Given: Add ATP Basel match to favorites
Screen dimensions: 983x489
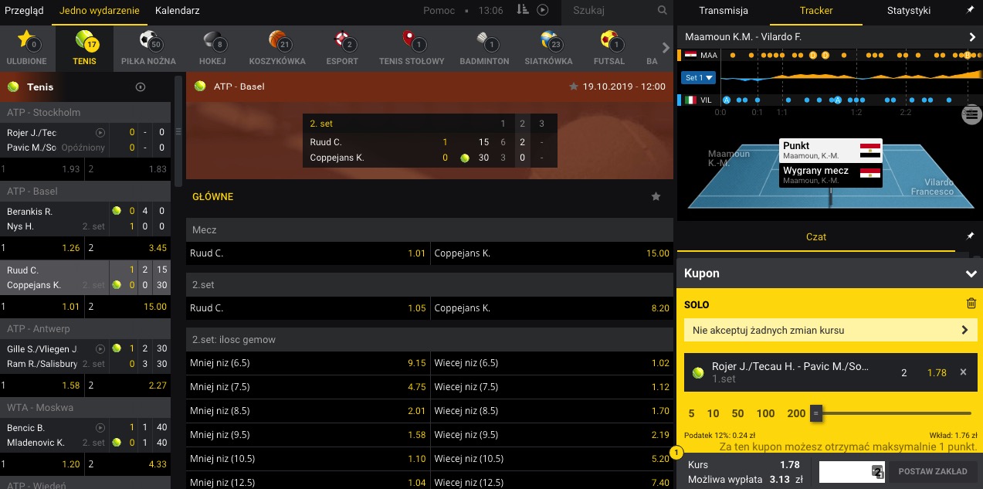Looking at the screenshot, I should tap(573, 87).
